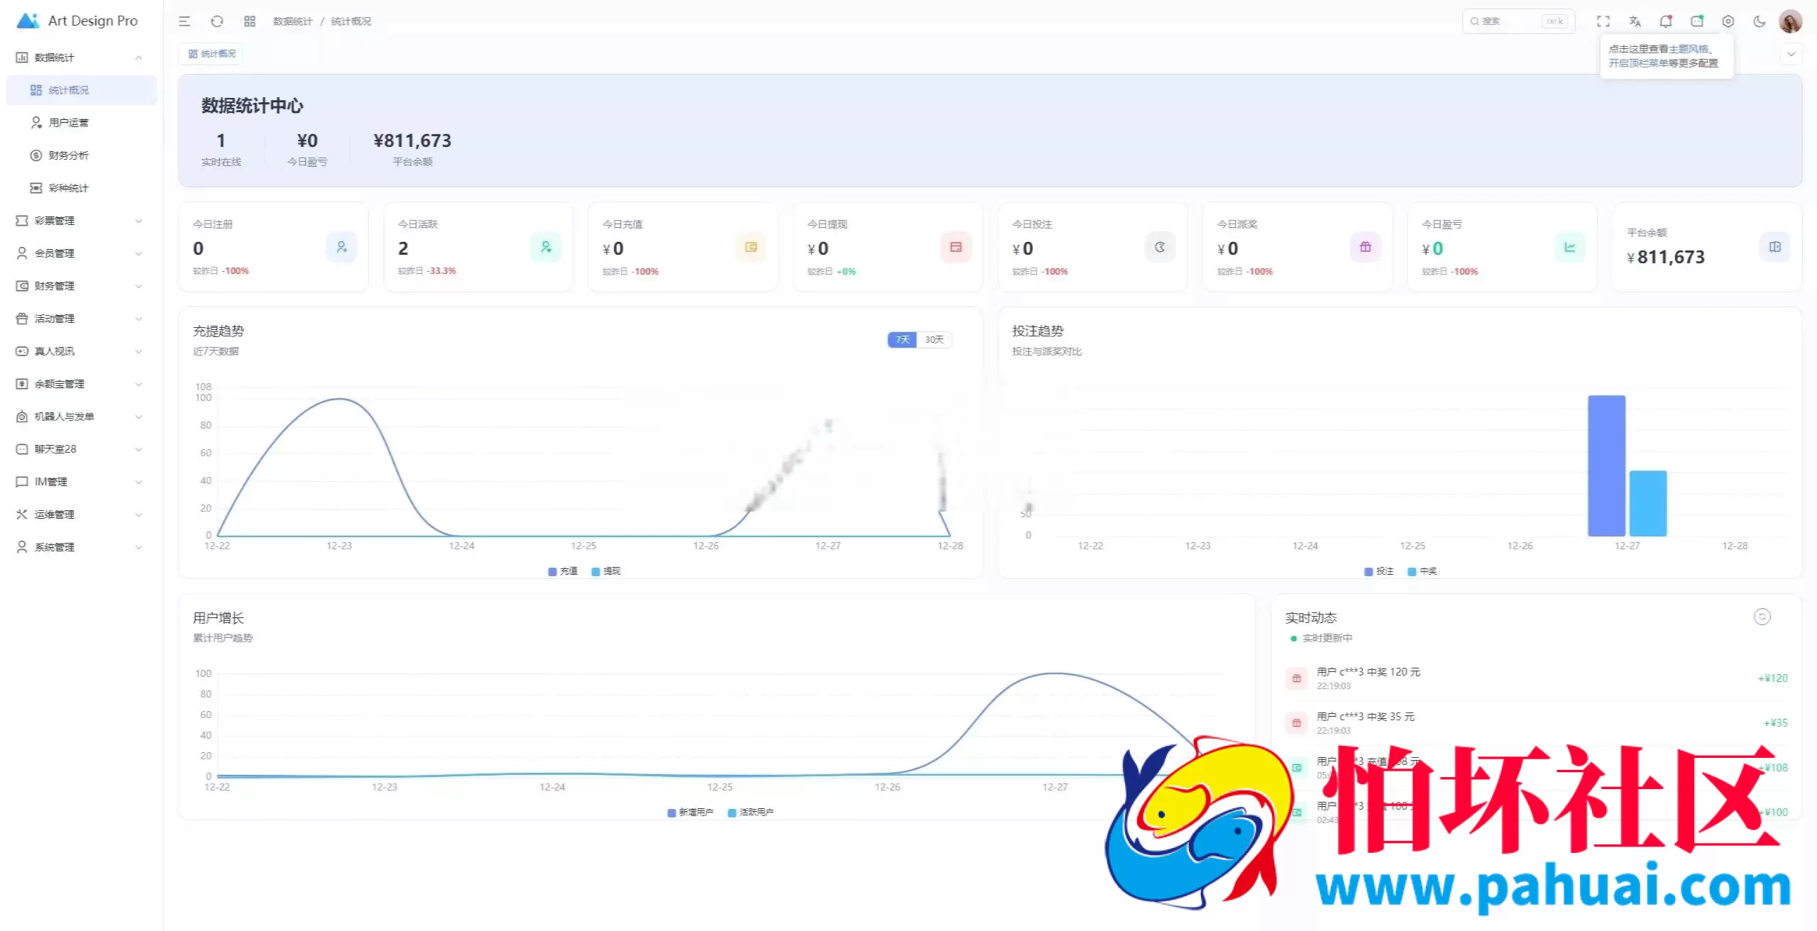Toggle the 充值 legend series
Image resolution: width=1817 pixels, height=931 pixels.
tap(563, 571)
